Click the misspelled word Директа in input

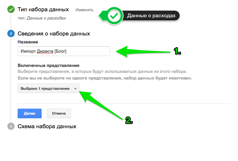(45, 51)
